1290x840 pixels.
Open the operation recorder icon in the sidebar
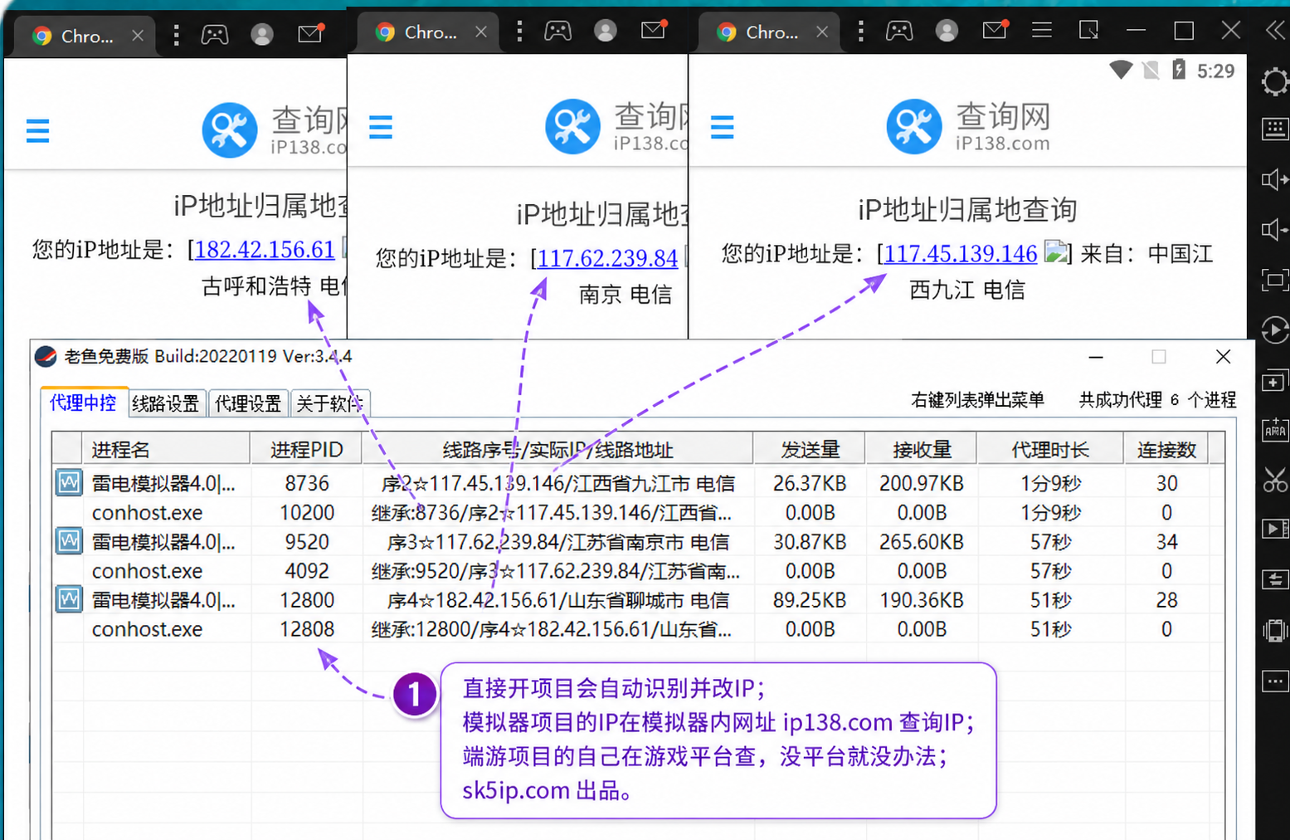(1274, 330)
